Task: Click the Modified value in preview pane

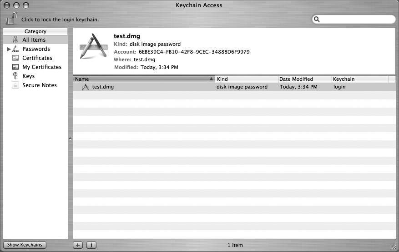Action: coord(159,67)
